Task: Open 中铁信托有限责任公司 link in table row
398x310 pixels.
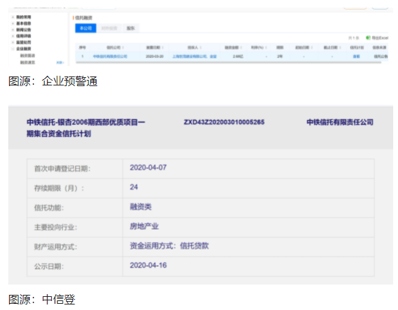Action: tap(110, 56)
